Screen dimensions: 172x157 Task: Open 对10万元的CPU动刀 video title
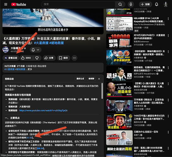point(149,37)
